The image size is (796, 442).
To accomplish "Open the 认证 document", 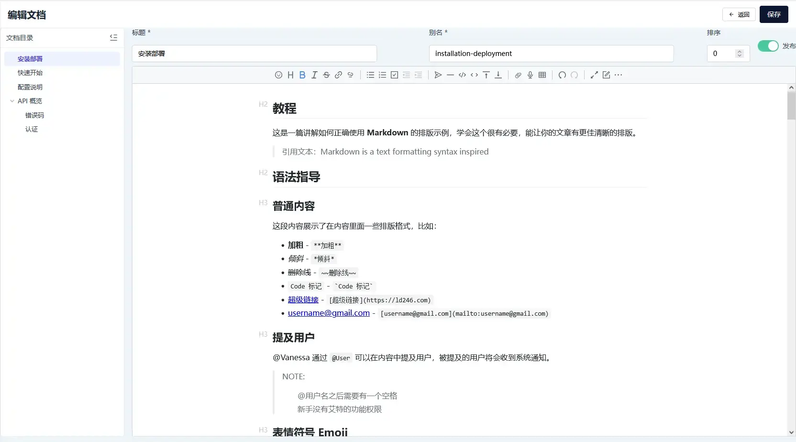I will tap(32, 129).
